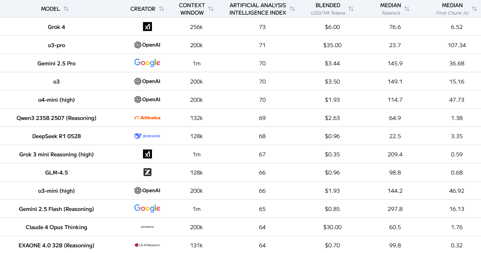Sort by Median First Chunk arrows
Viewport: 481px width, 253px height.
[x=474, y=9]
